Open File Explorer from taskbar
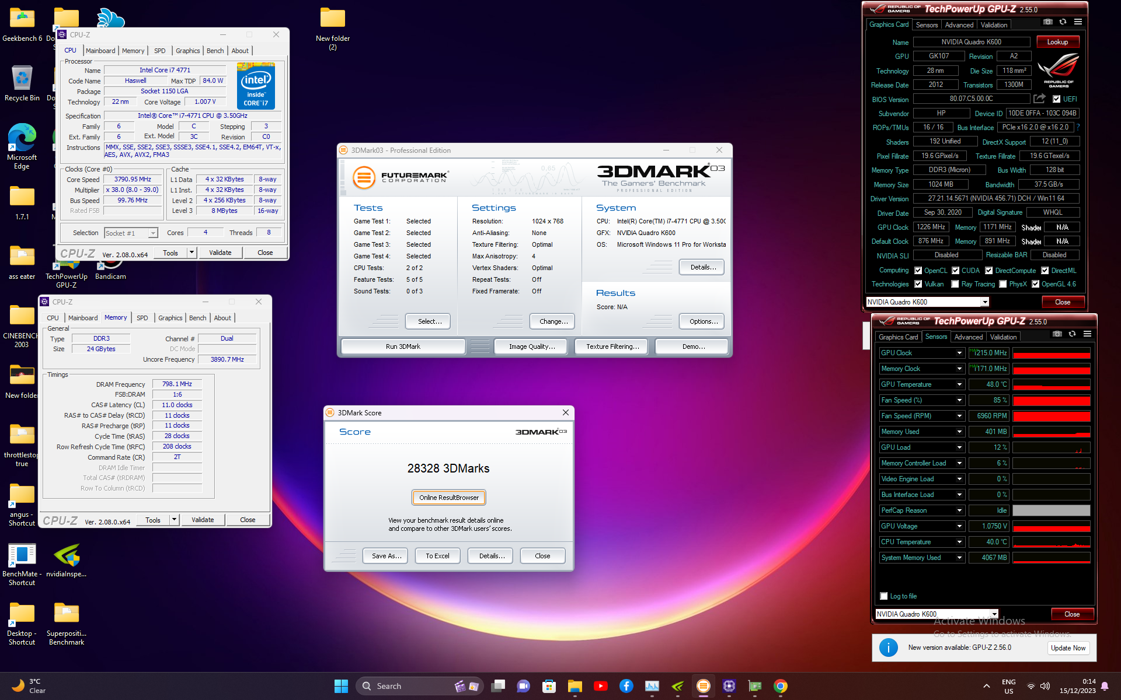 575,686
